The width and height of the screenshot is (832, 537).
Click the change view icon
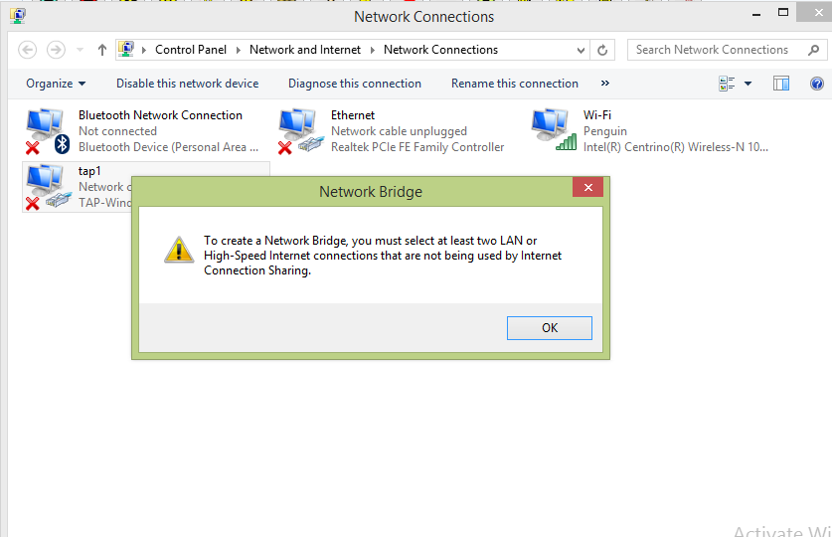click(727, 84)
